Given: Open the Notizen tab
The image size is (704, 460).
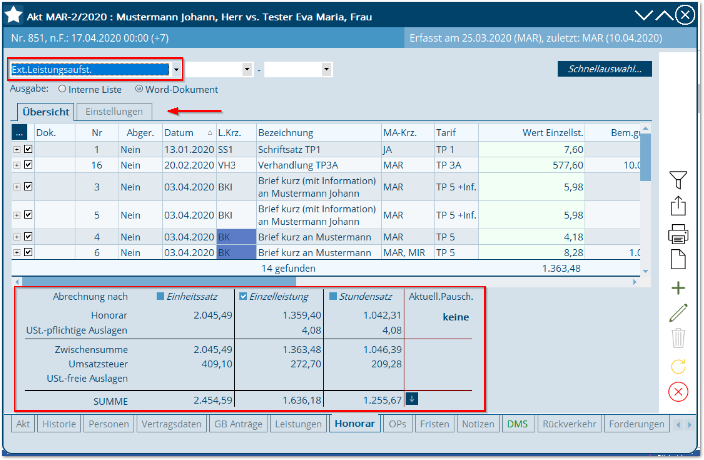Looking at the screenshot, I should pos(478,424).
